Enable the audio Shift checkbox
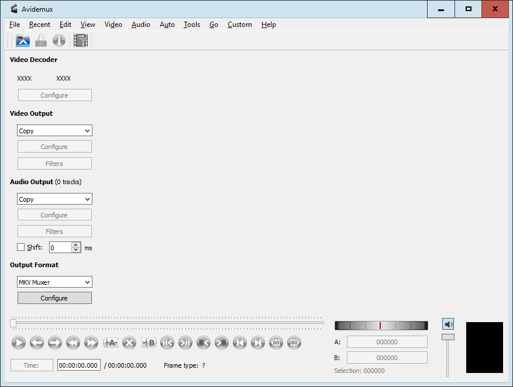Viewport: 513px width, 387px height. point(21,247)
